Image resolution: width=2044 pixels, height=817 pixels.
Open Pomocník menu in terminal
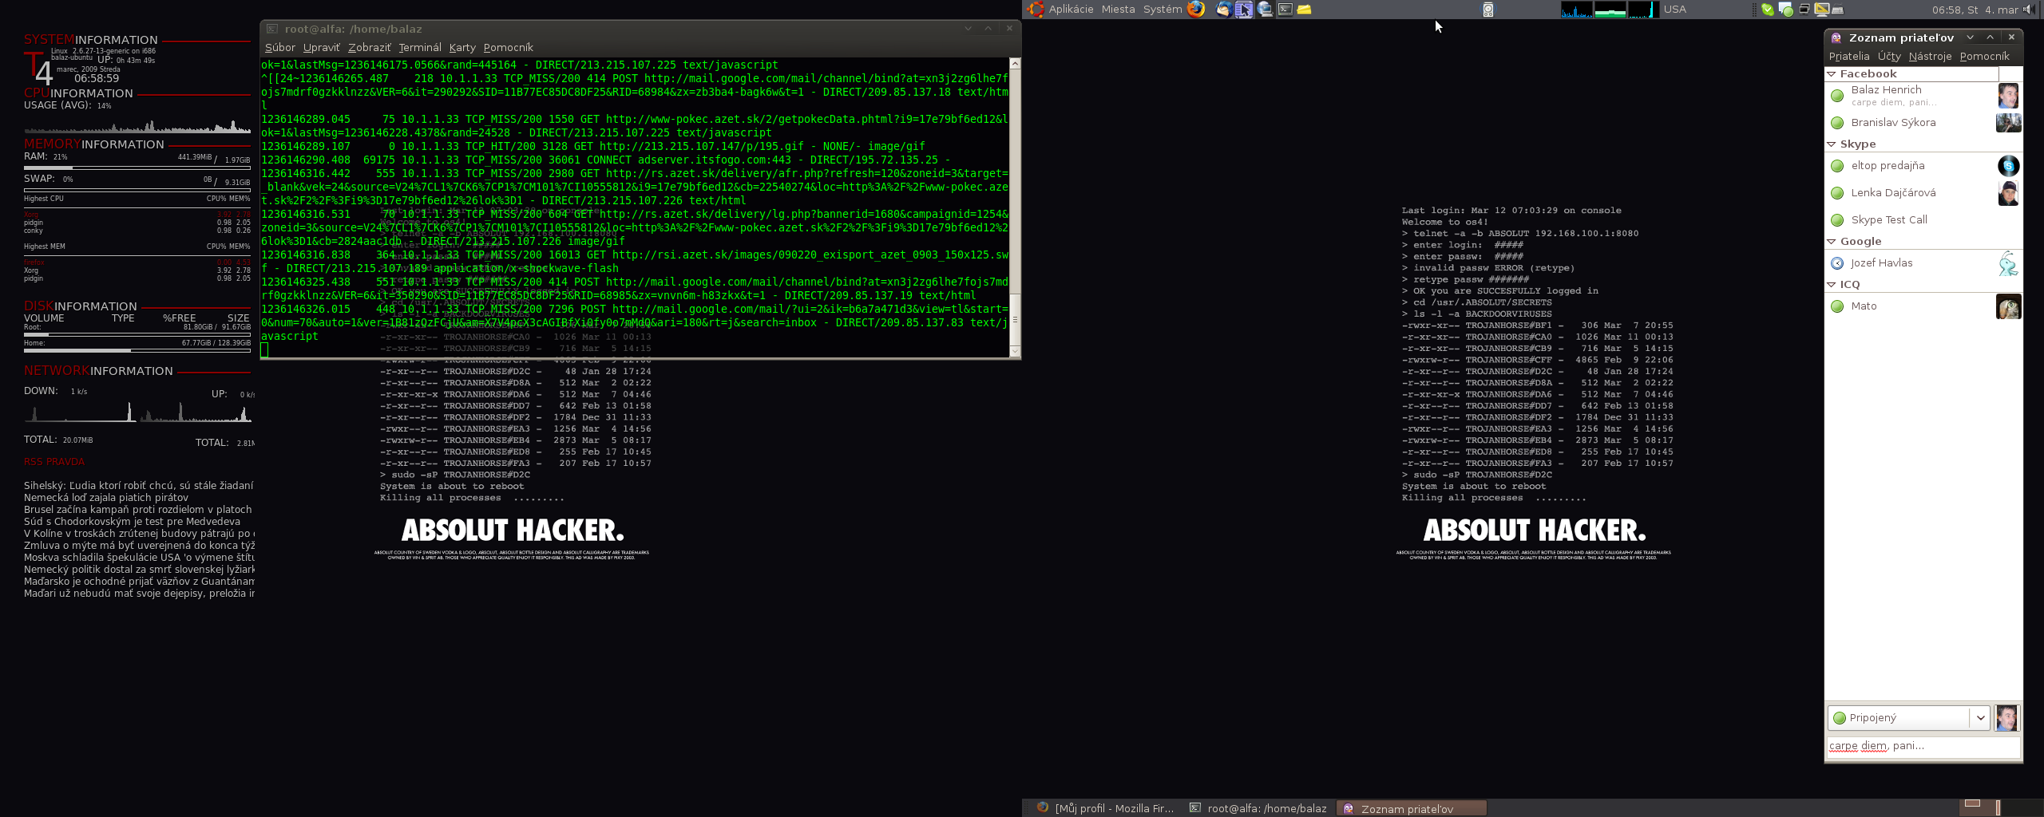click(x=509, y=48)
